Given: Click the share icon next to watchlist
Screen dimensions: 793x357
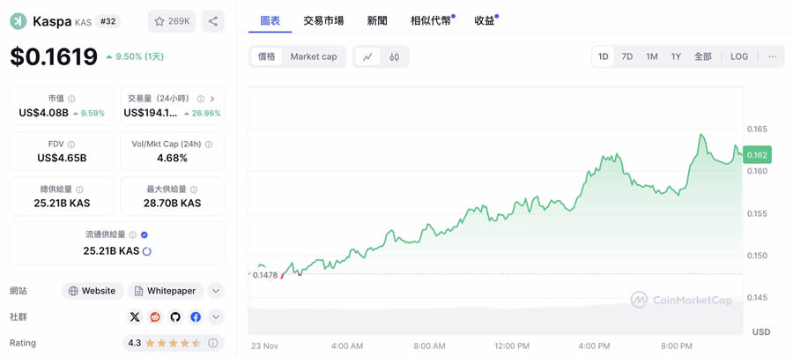Looking at the screenshot, I should pos(212,21).
